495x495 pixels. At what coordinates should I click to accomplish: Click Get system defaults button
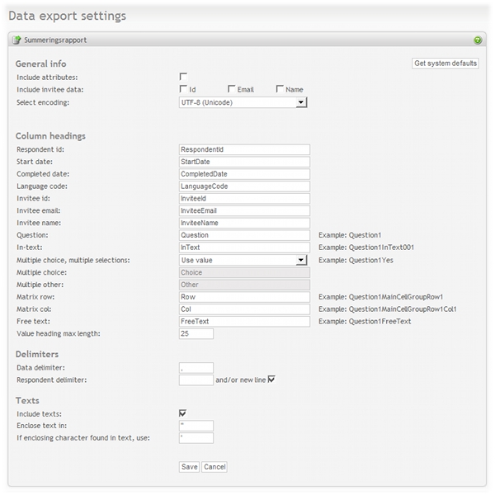445,64
